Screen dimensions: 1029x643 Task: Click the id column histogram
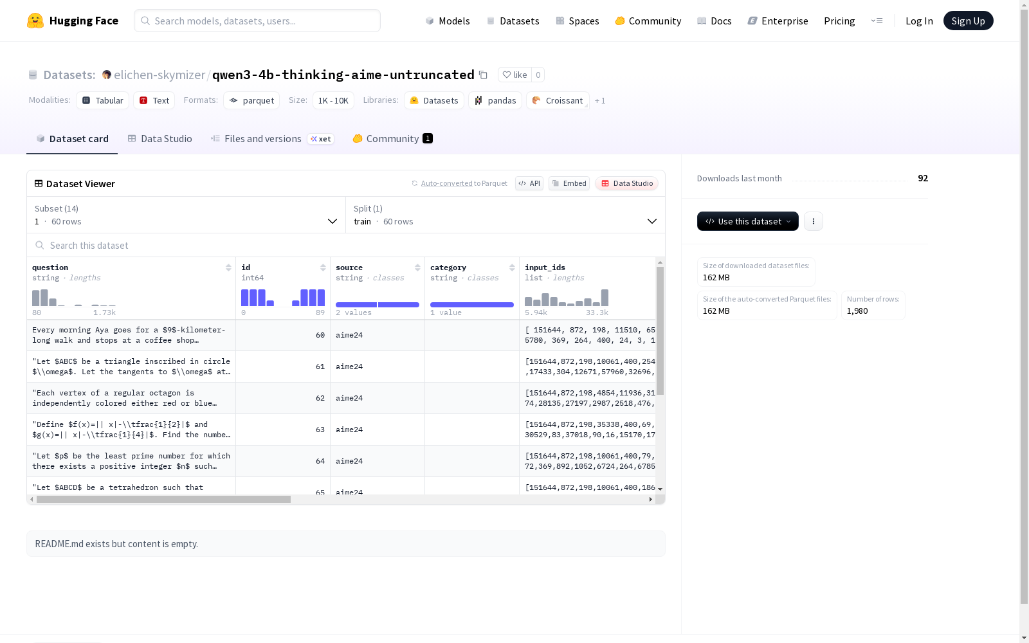click(x=283, y=298)
